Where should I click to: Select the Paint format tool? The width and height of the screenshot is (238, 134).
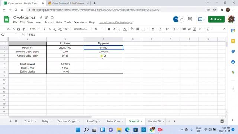(24, 29)
